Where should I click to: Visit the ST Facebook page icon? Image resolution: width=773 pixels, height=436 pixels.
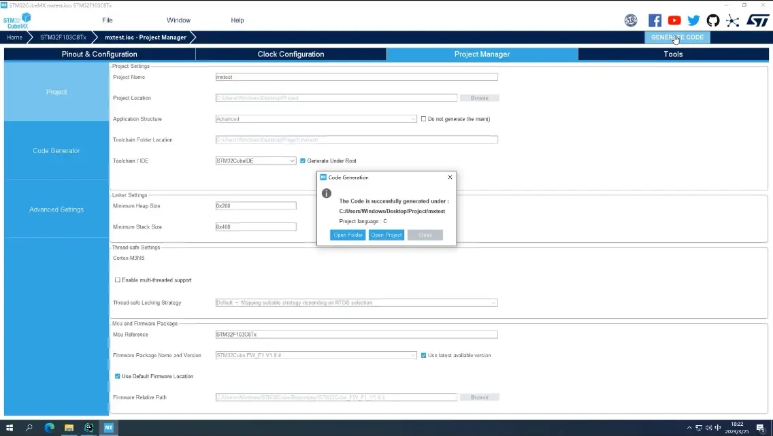pos(655,20)
